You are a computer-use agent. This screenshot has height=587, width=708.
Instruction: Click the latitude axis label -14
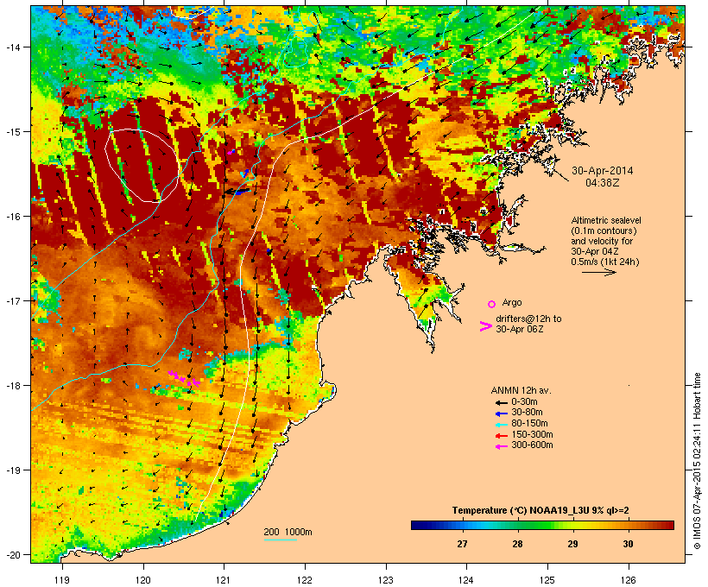tap(13, 47)
